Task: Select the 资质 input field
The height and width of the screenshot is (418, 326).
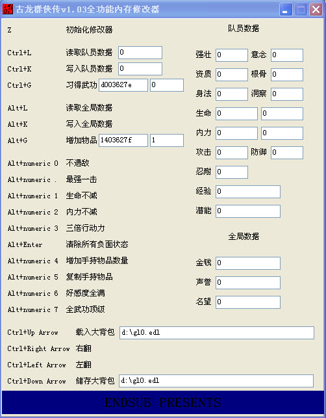Action: point(232,74)
